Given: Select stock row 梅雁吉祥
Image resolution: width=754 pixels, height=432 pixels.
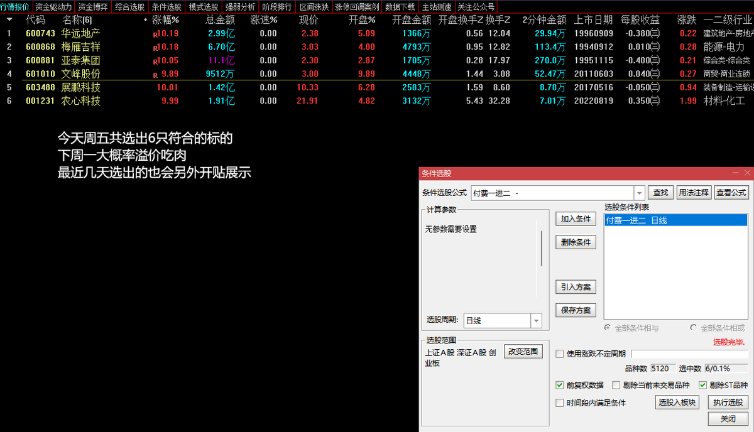Looking at the screenshot, I should pyautogui.click(x=377, y=47).
